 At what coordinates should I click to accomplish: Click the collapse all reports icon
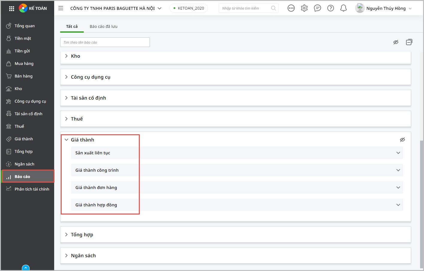point(409,42)
